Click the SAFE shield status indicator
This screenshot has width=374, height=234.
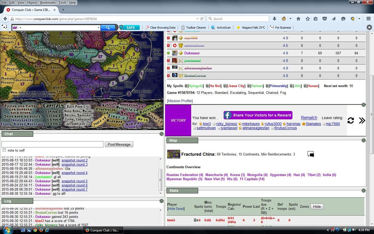[129, 27]
